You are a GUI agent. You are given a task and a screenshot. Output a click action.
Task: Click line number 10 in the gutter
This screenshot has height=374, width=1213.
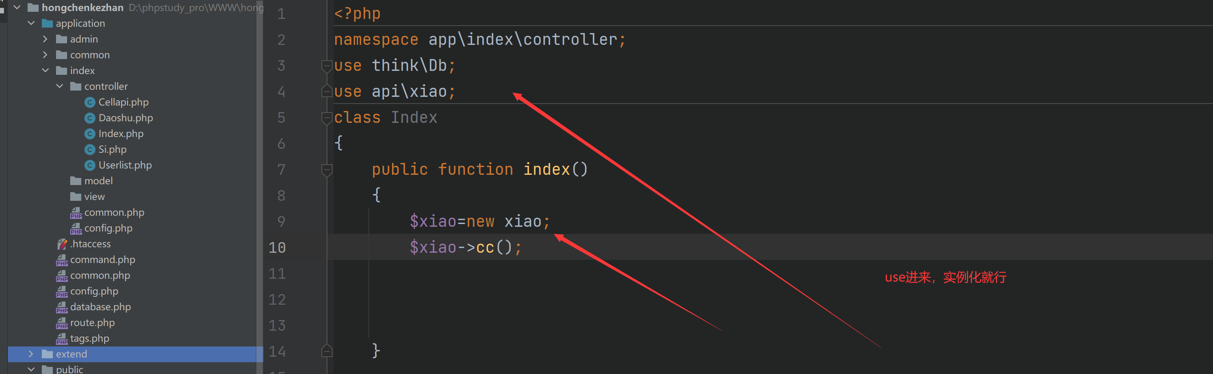[277, 247]
